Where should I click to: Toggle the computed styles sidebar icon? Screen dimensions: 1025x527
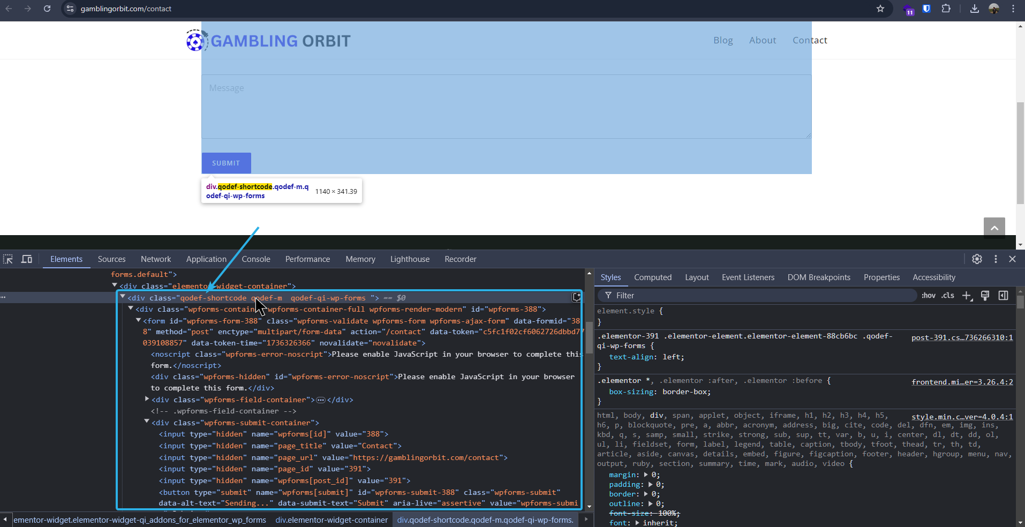[1003, 296]
